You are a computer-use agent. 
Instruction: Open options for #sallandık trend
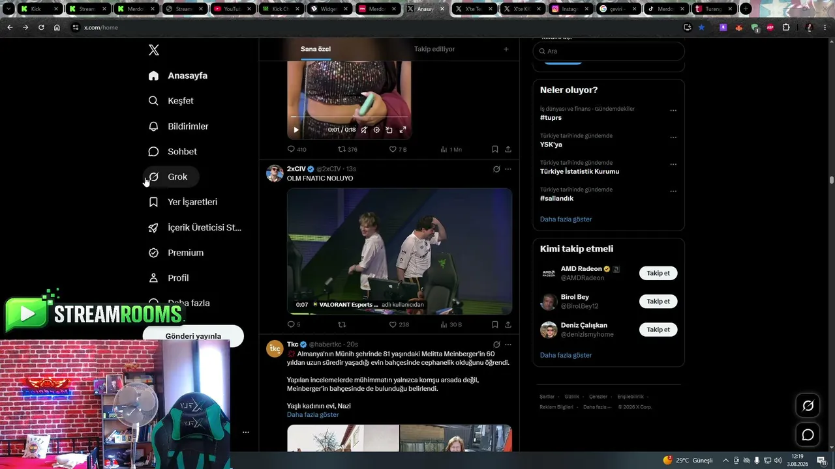coord(673,192)
